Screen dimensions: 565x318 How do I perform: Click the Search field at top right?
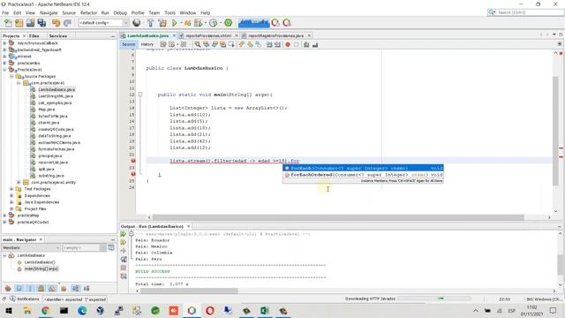pos(526,12)
